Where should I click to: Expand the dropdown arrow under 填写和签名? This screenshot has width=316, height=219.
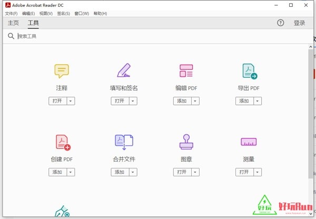pyautogui.click(x=133, y=101)
